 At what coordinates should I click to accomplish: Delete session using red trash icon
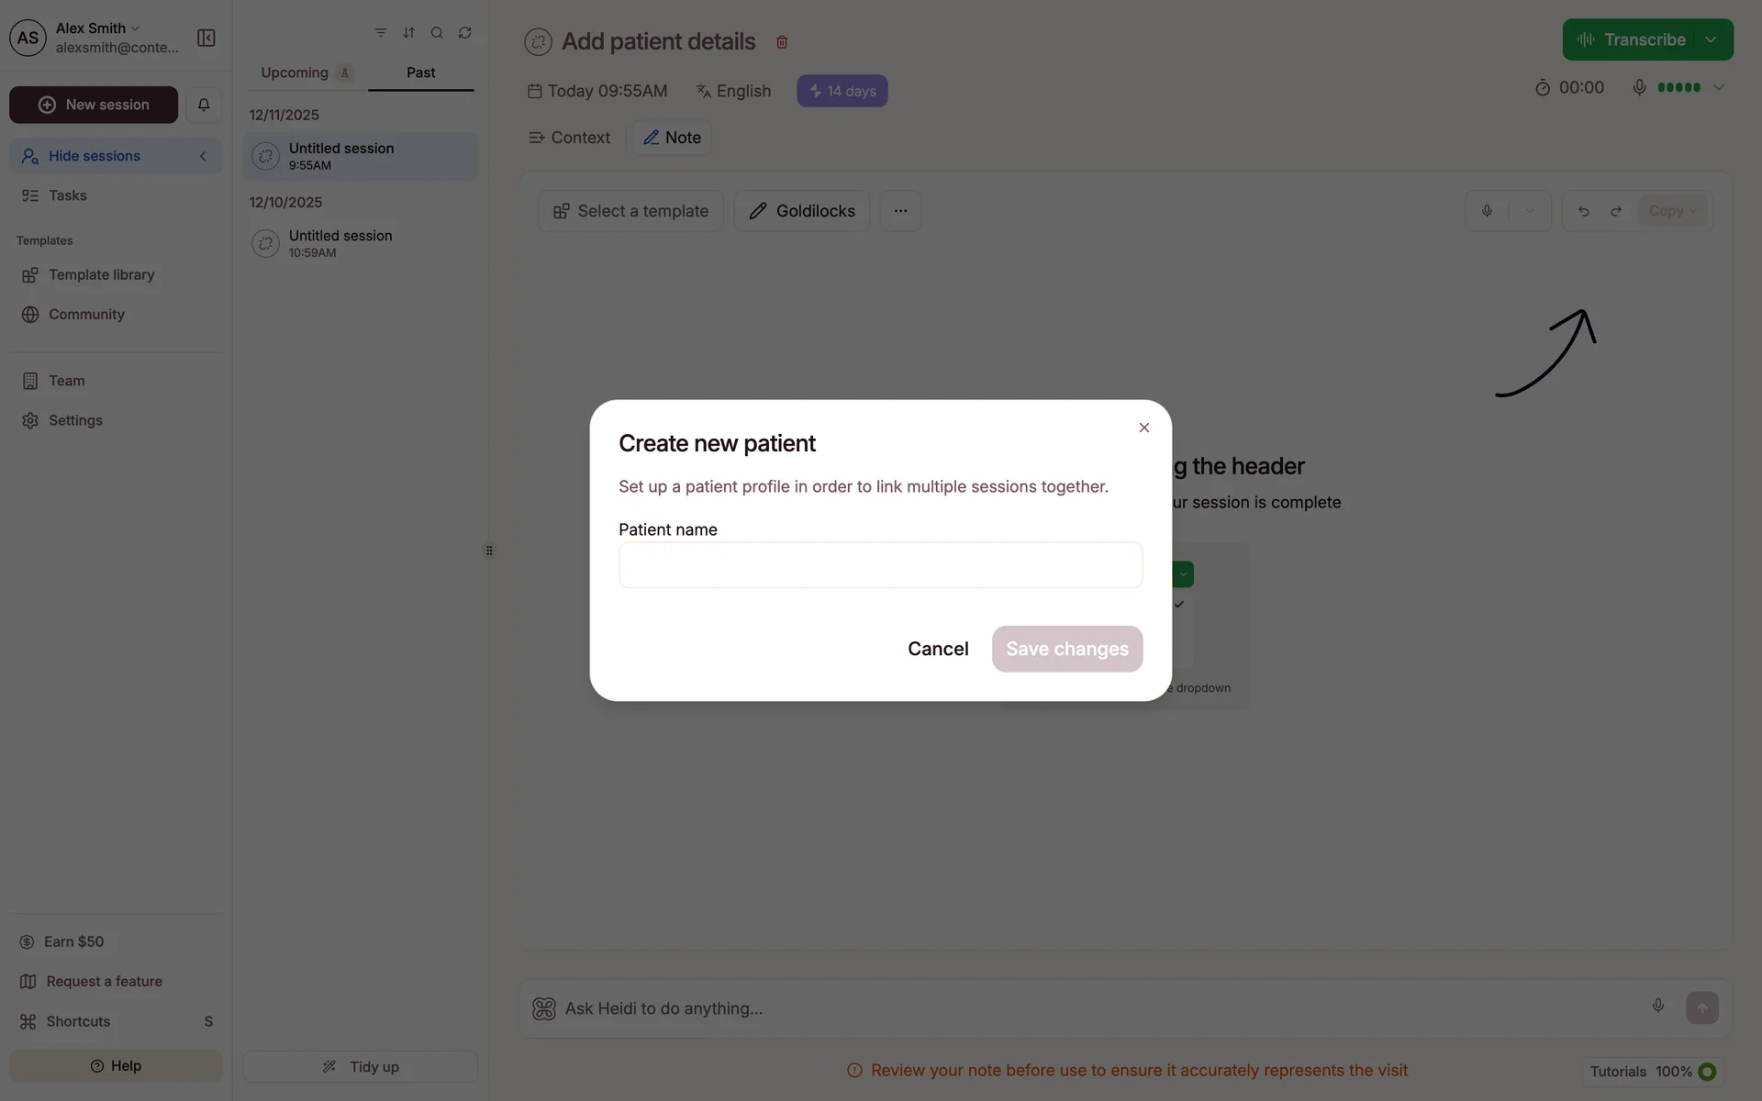pyautogui.click(x=782, y=42)
